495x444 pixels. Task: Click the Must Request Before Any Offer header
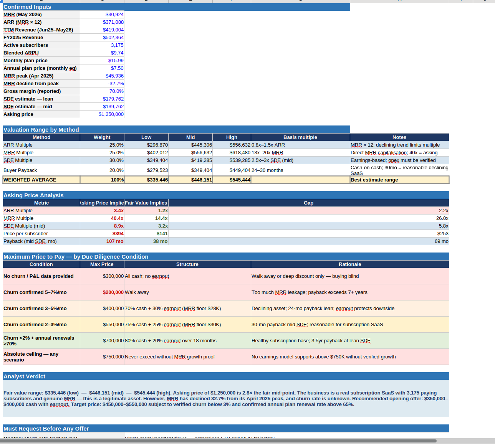[x=226, y=429]
